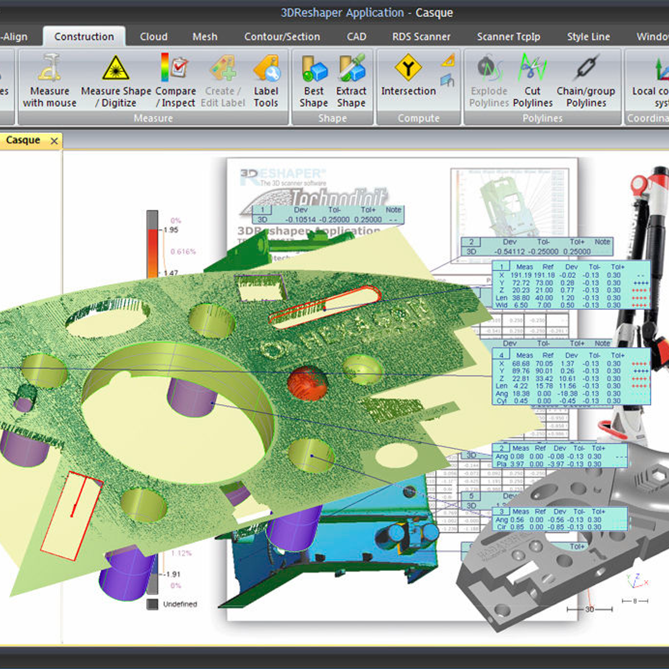Click the 0.616% percentage beside the scale
Viewport: 669px width, 669px height.
click(x=183, y=251)
